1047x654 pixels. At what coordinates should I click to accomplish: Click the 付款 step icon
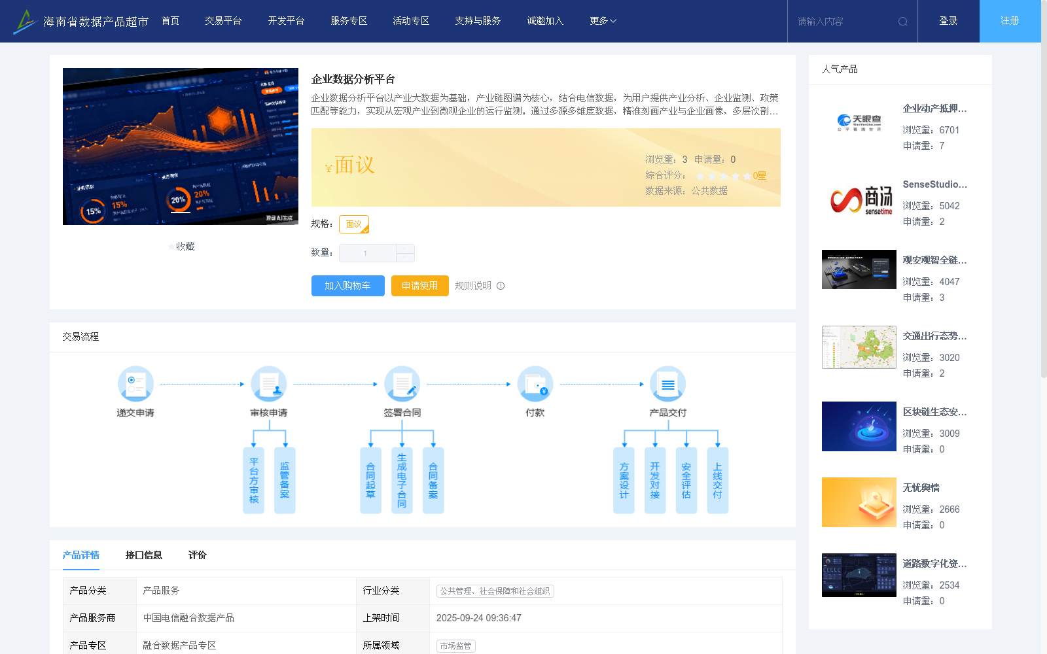[x=535, y=384]
